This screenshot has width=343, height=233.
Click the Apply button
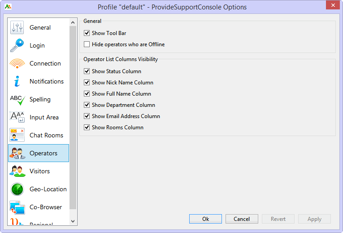(314, 219)
